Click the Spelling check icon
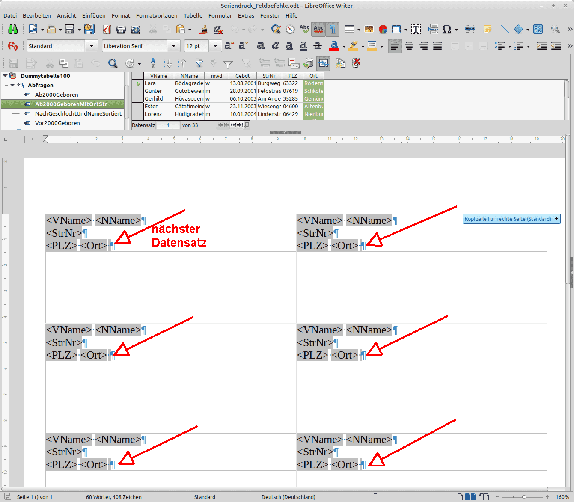Screen dimensions: 574x502 (304, 29)
